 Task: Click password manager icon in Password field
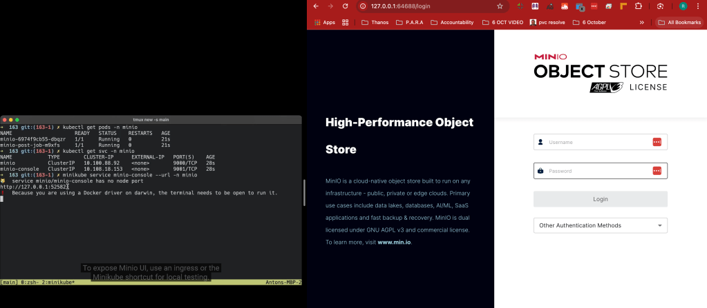[657, 171]
